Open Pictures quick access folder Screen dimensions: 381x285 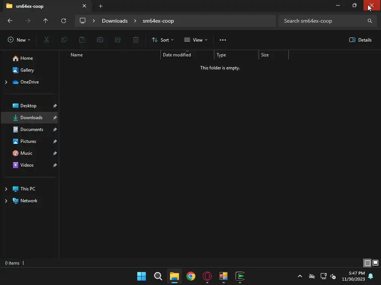click(29, 141)
